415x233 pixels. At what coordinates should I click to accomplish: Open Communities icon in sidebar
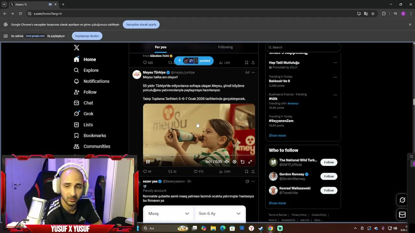click(77, 146)
